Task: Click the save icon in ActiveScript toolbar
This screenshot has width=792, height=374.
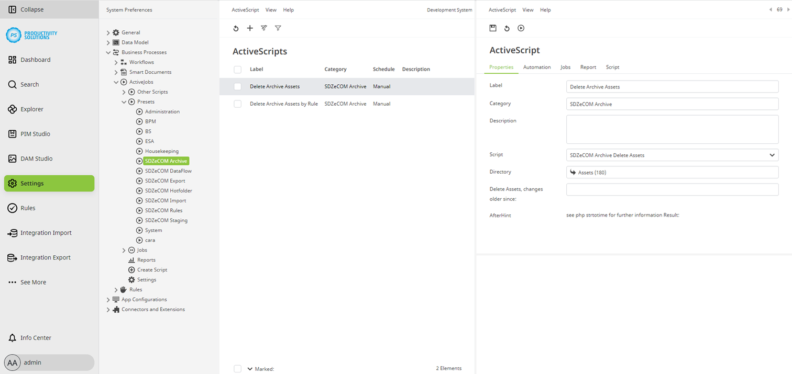Action: (x=492, y=28)
